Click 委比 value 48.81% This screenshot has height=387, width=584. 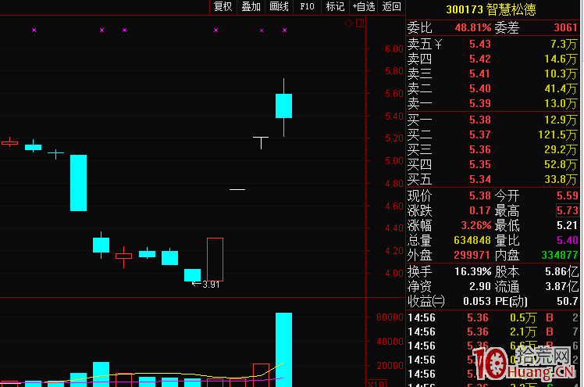pos(473,27)
